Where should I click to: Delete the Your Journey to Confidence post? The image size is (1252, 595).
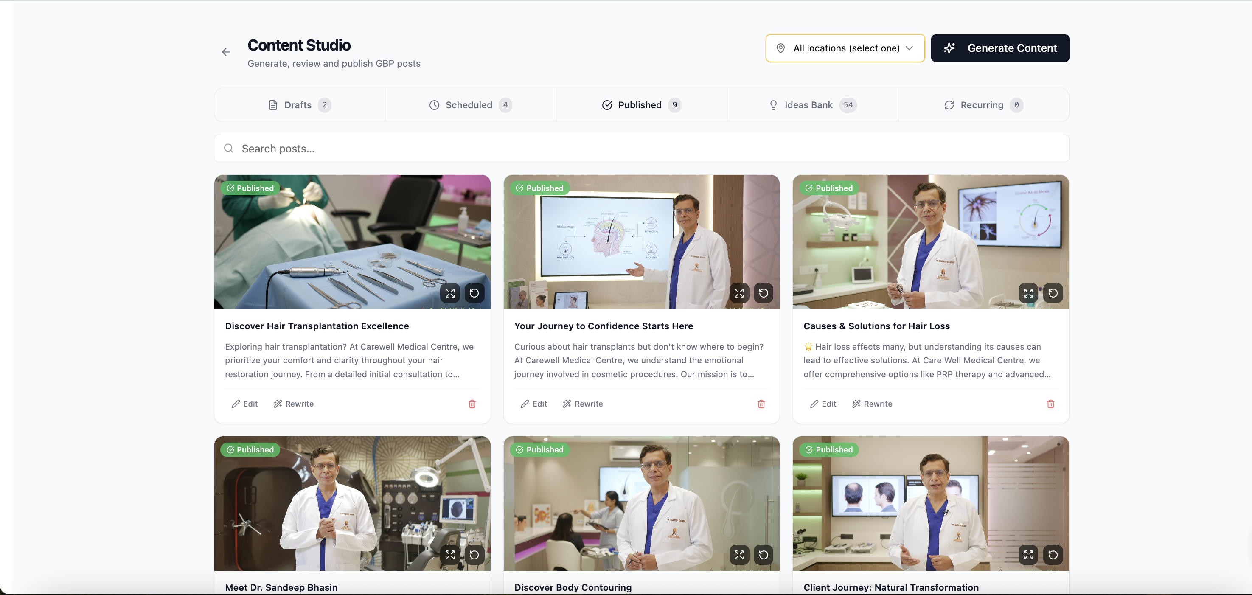761,404
